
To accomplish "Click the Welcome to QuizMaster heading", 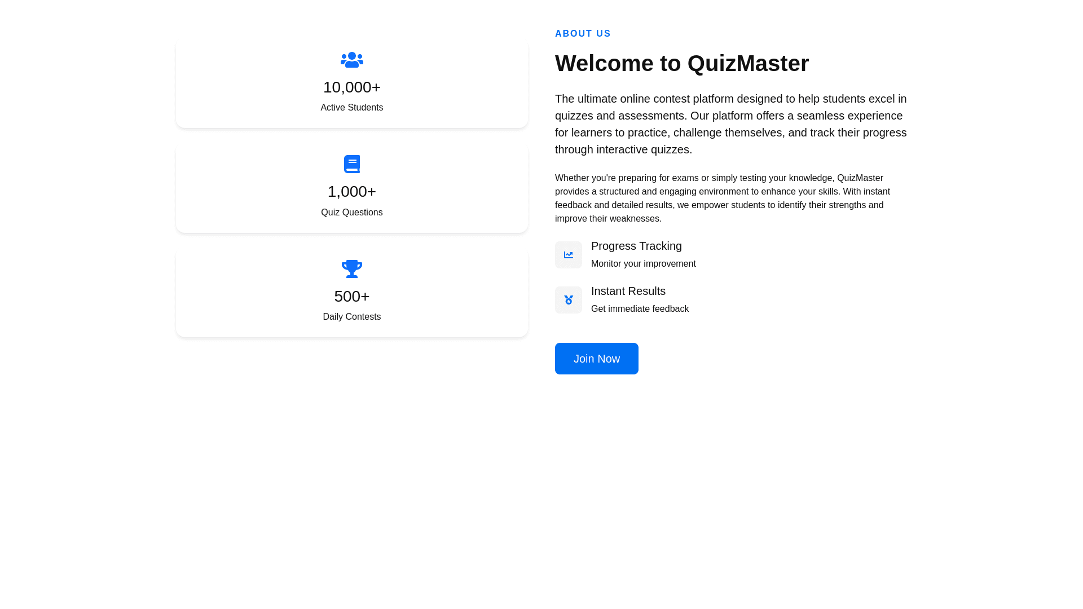I will click(x=681, y=63).
